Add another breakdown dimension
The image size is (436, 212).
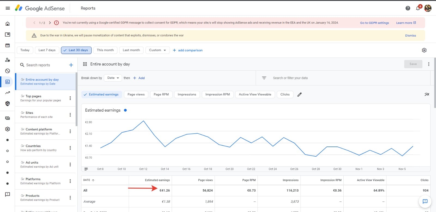click(139, 78)
